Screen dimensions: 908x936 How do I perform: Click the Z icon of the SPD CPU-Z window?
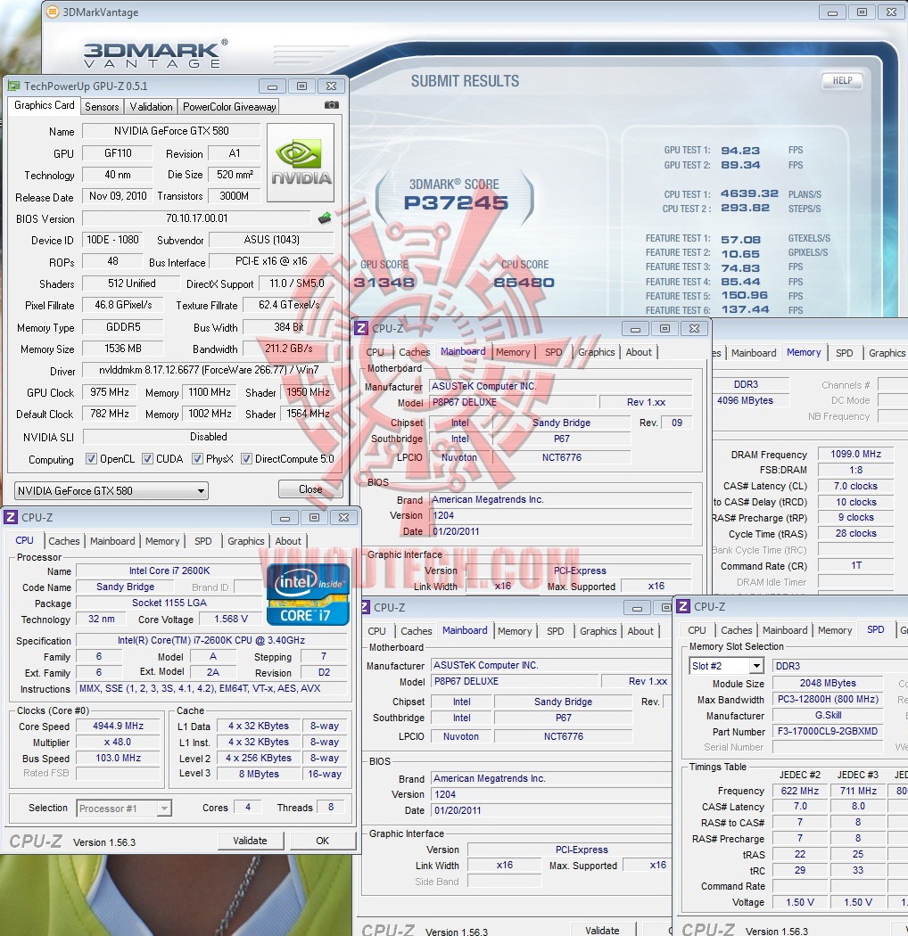683,606
